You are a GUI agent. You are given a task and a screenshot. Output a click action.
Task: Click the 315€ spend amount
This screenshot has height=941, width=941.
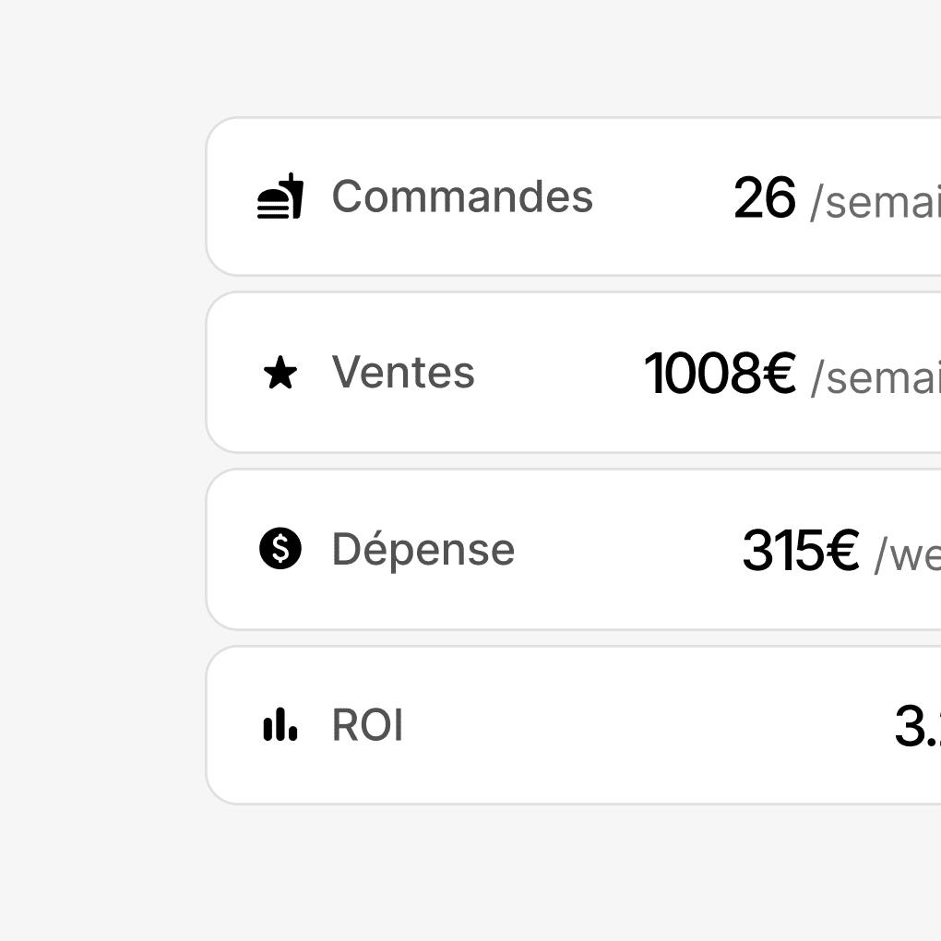800,551
